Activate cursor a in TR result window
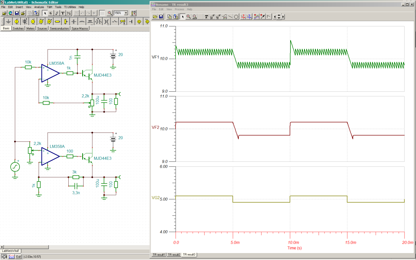 (243, 16)
